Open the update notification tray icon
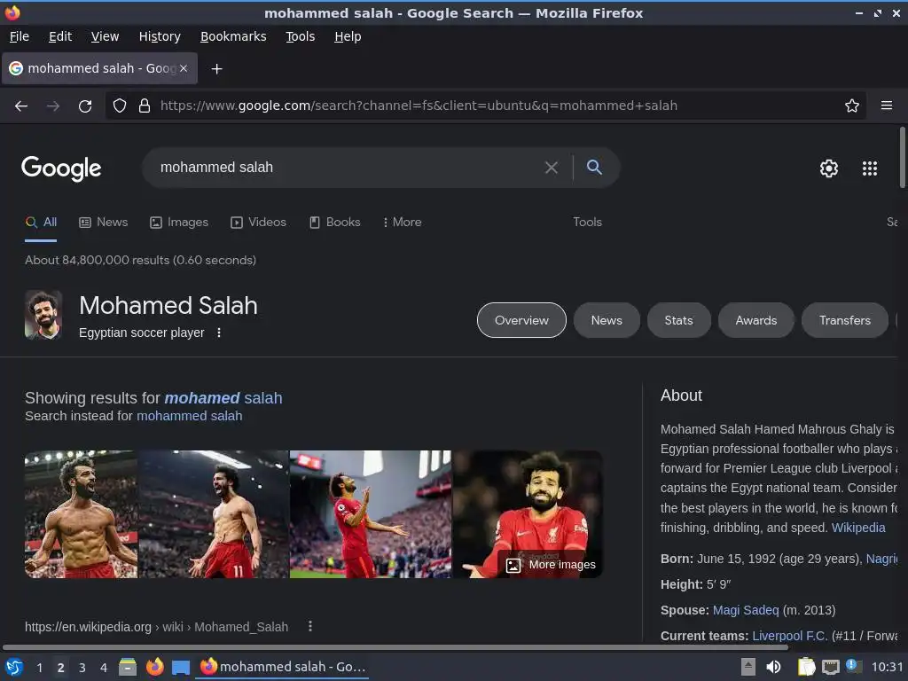 (853, 666)
